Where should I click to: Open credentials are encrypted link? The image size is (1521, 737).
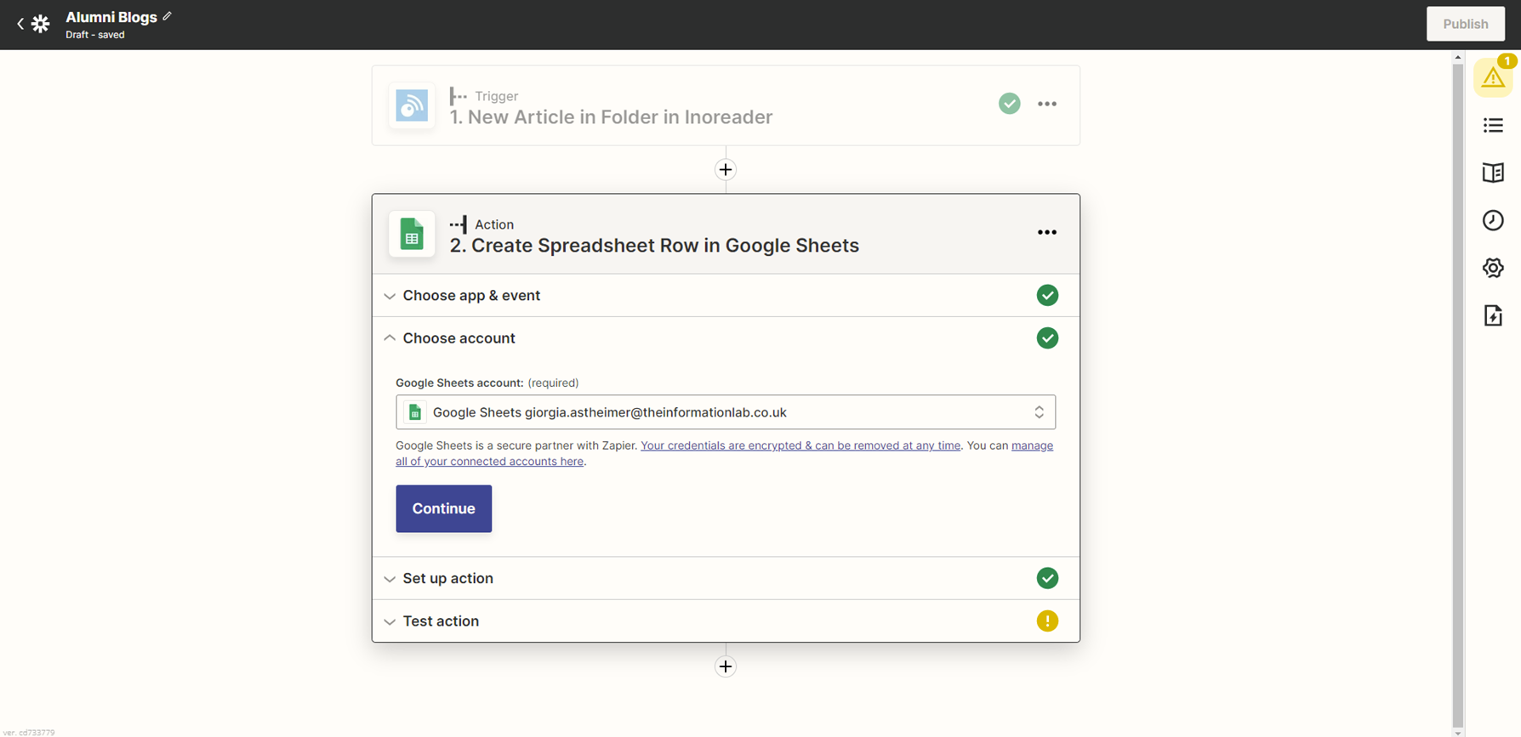tap(800, 445)
